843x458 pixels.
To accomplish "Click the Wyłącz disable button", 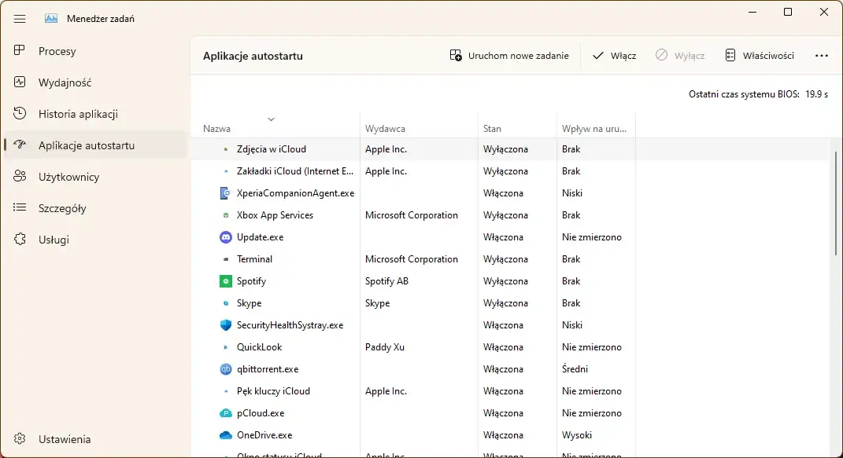I will [679, 55].
